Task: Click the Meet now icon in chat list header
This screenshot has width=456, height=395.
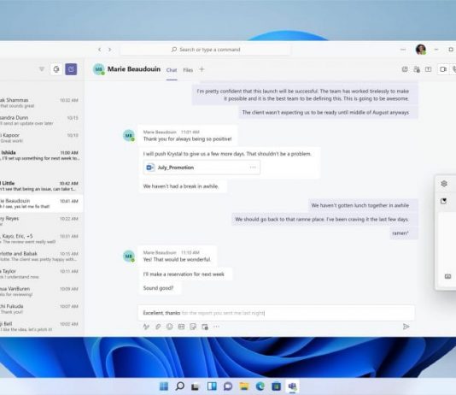Action: point(56,69)
